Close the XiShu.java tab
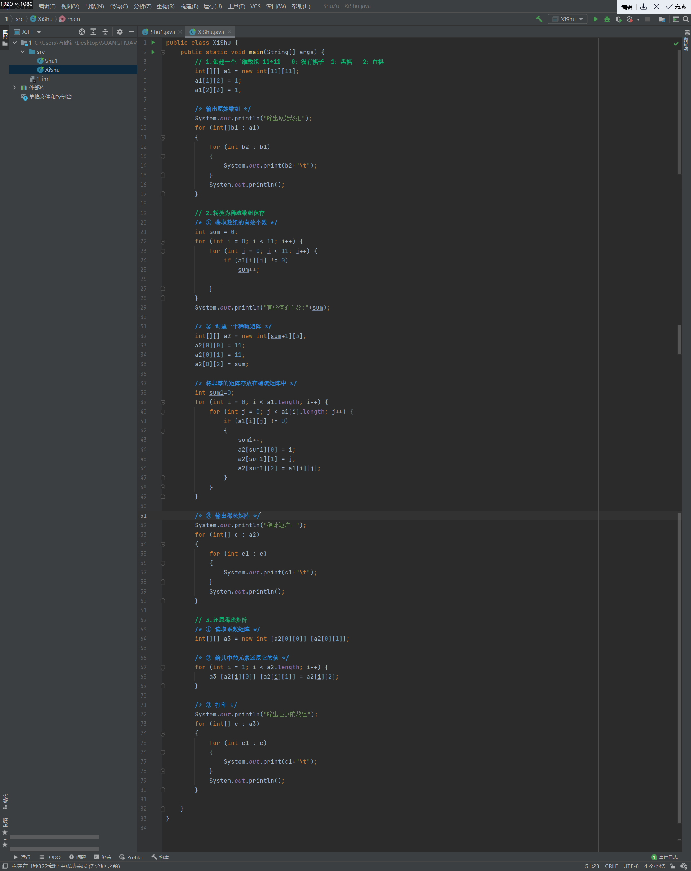The width and height of the screenshot is (691, 871). 230,32
